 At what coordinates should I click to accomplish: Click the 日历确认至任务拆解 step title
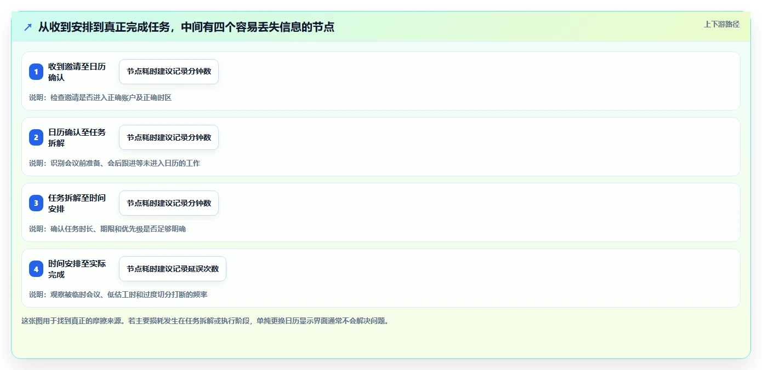click(x=77, y=137)
